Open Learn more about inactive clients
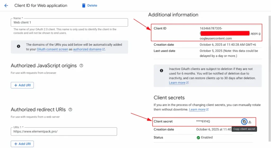 click(x=177, y=83)
